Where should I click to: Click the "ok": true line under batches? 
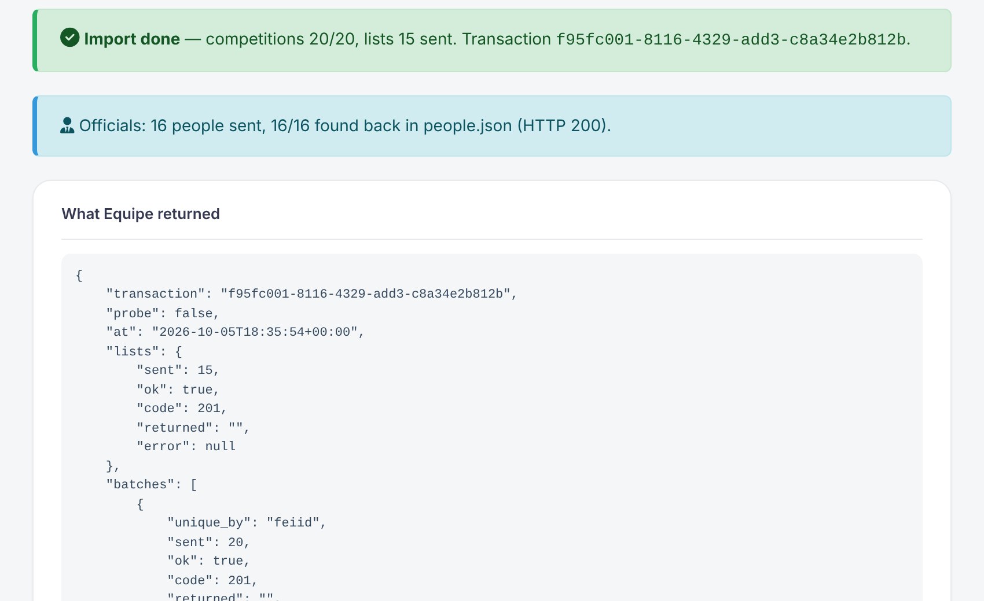pyautogui.click(x=208, y=561)
